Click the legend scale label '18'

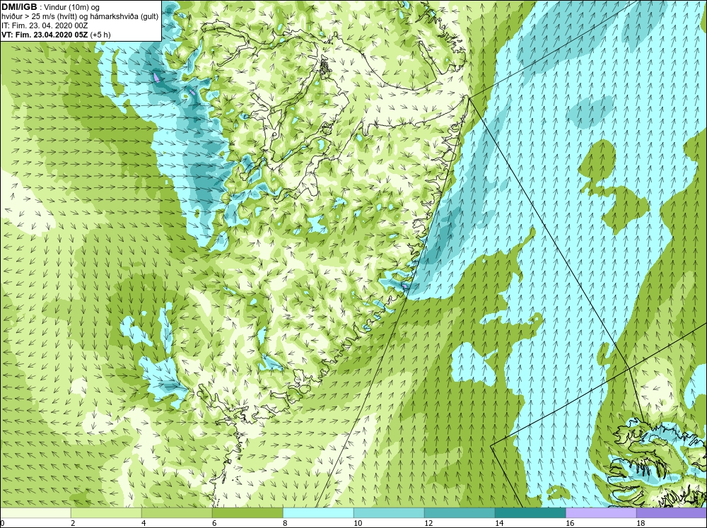click(x=641, y=523)
